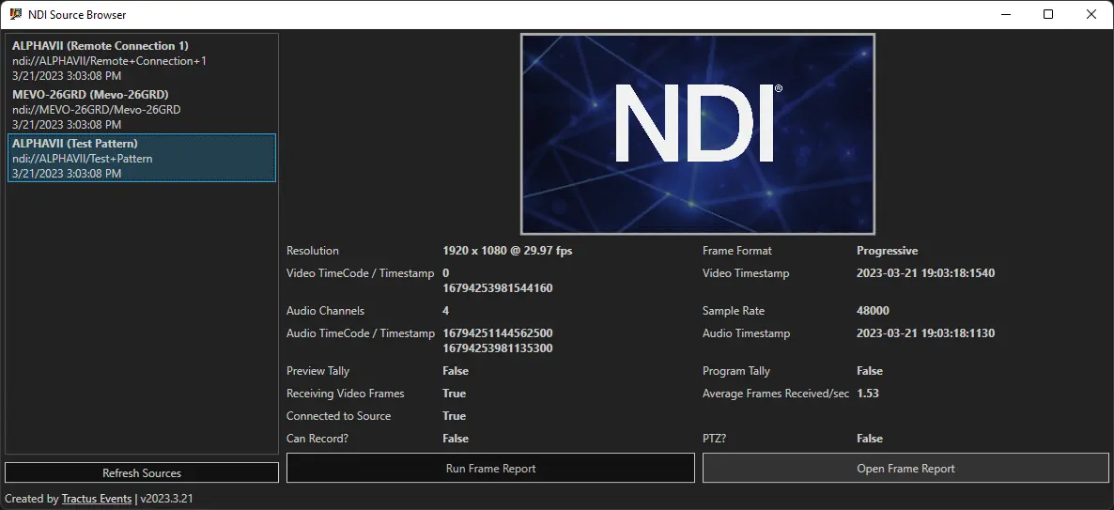This screenshot has height=510, width=1114.
Task: Maximize the NDI Source Browser window
Action: tap(1048, 14)
